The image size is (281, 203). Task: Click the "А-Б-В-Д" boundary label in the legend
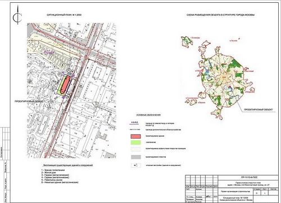pyautogui.click(x=134, y=122)
